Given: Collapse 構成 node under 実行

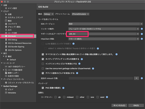Looking at the screenshot, I should [3, 56].
